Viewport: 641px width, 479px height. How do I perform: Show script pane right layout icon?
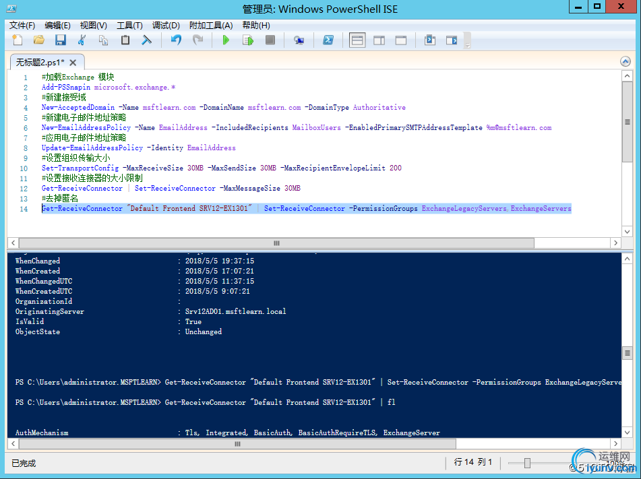[379, 40]
